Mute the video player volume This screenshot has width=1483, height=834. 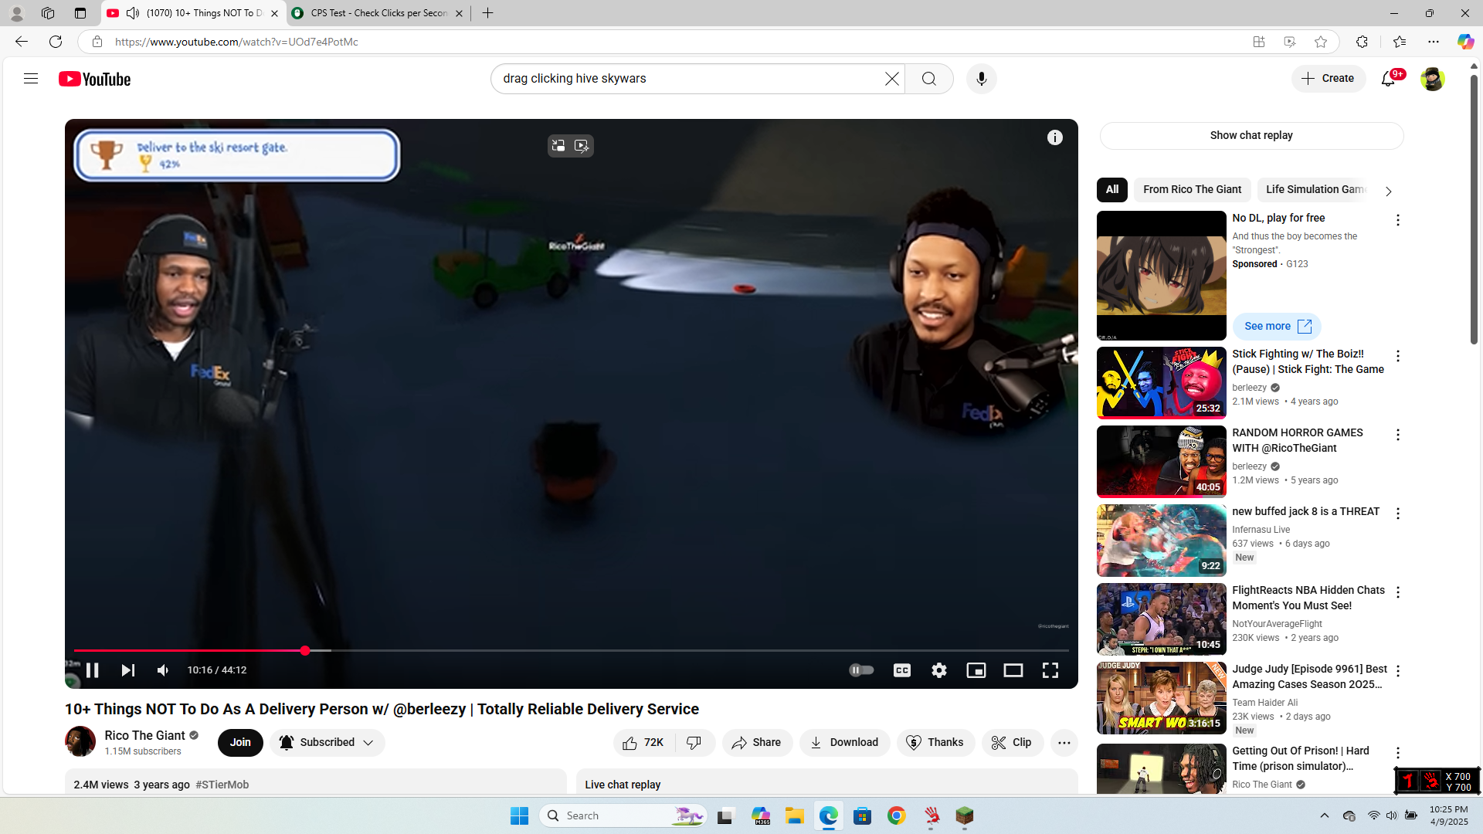point(163,670)
